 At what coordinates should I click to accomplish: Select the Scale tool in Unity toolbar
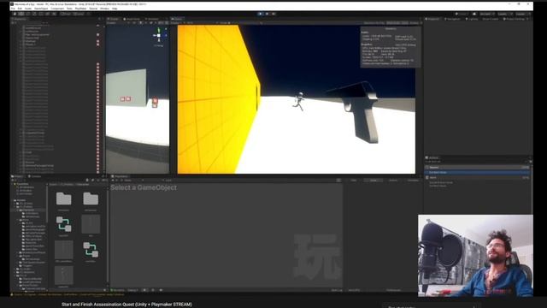(x=34, y=14)
